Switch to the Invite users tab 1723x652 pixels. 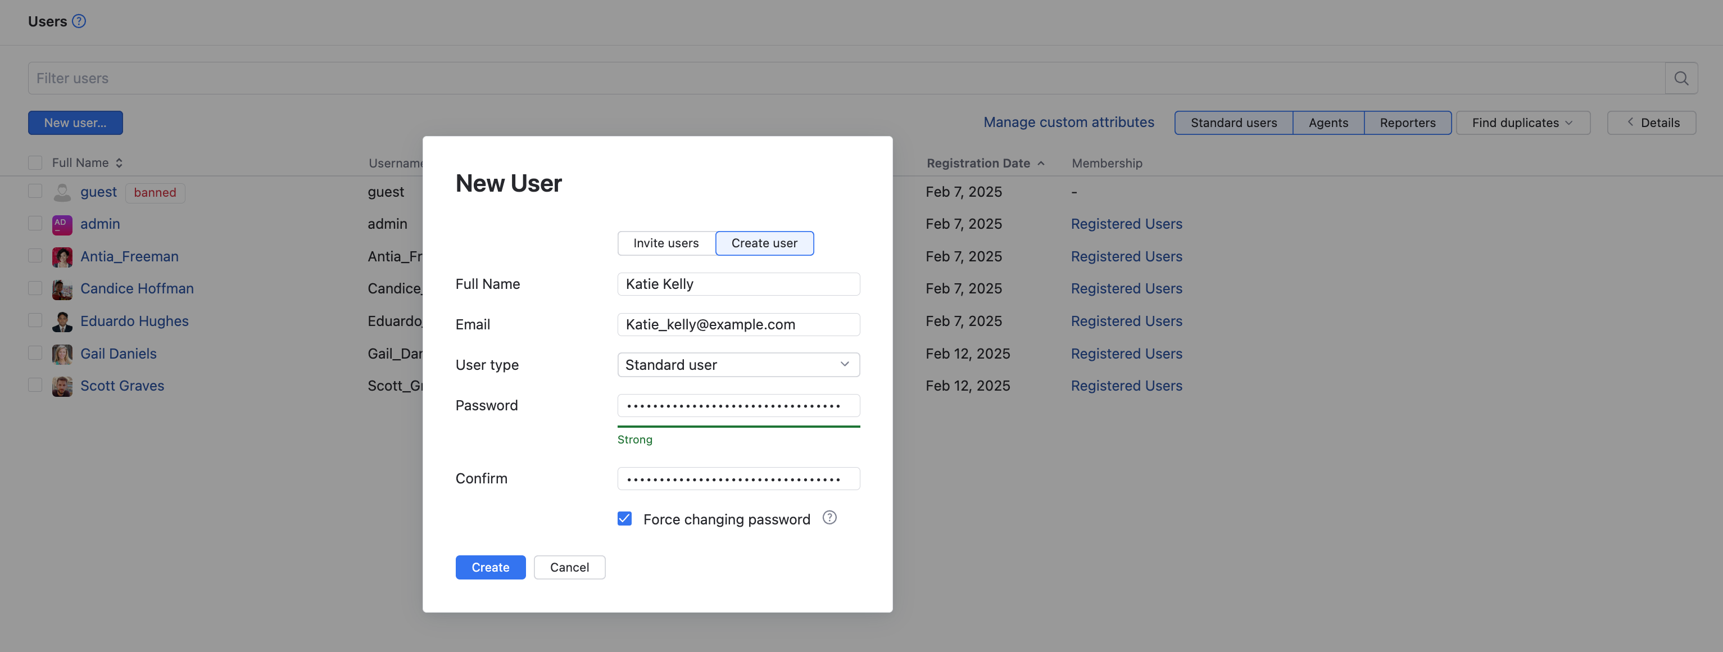pyautogui.click(x=665, y=243)
